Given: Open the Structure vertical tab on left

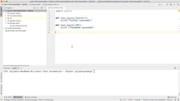Looking at the screenshot, I should click(x=1, y=77).
